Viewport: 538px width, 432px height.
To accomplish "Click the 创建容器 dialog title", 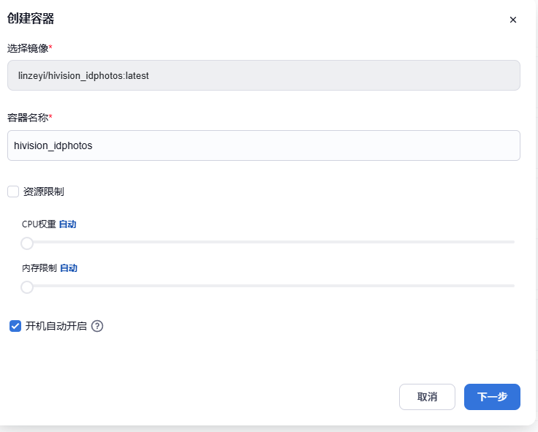I will tap(31, 18).
